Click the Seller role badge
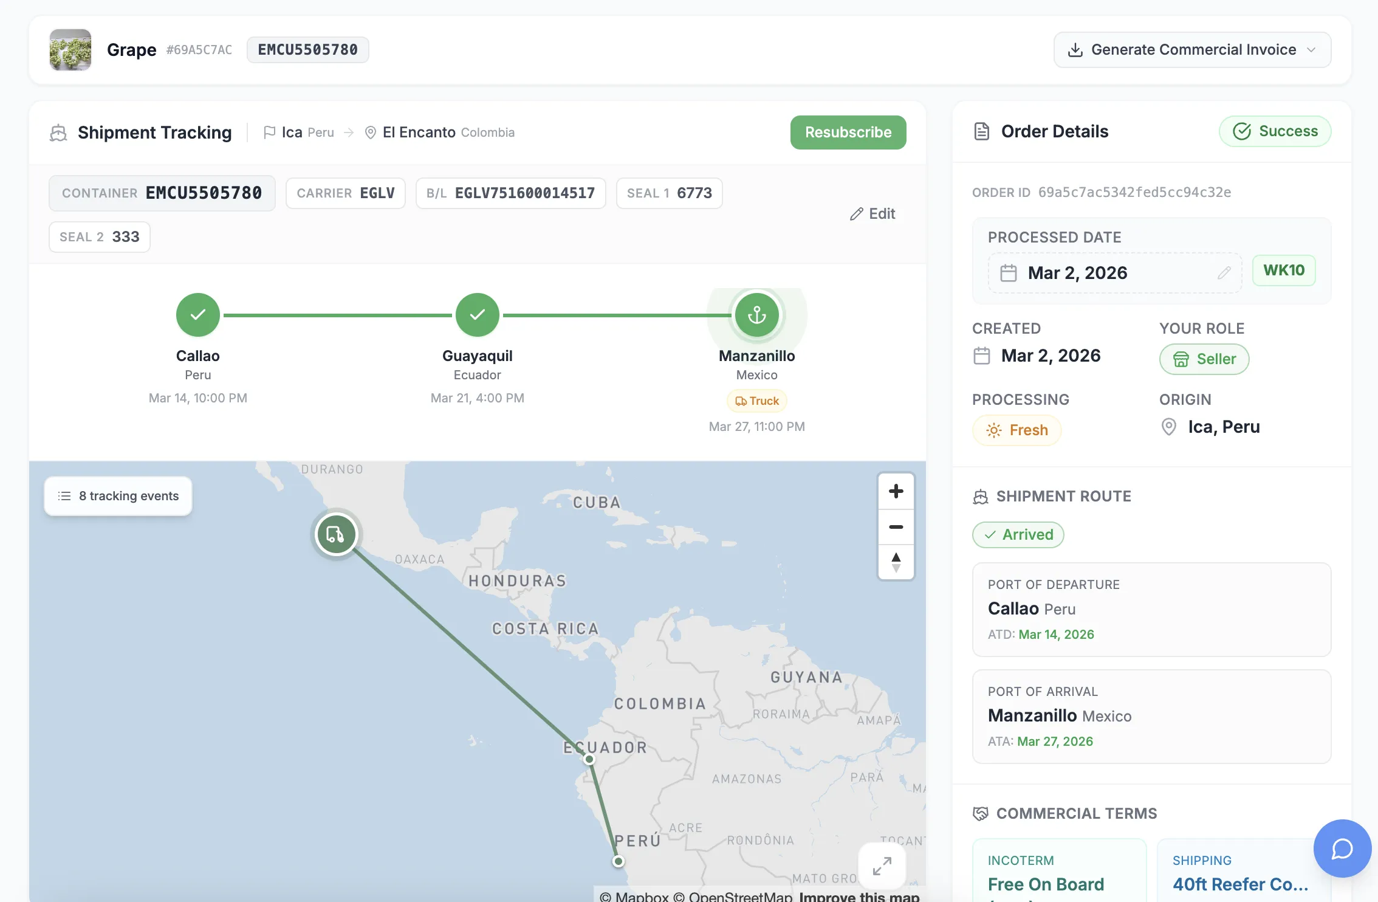Image resolution: width=1378 pixels, height=902 pixels. (1204, 359)
